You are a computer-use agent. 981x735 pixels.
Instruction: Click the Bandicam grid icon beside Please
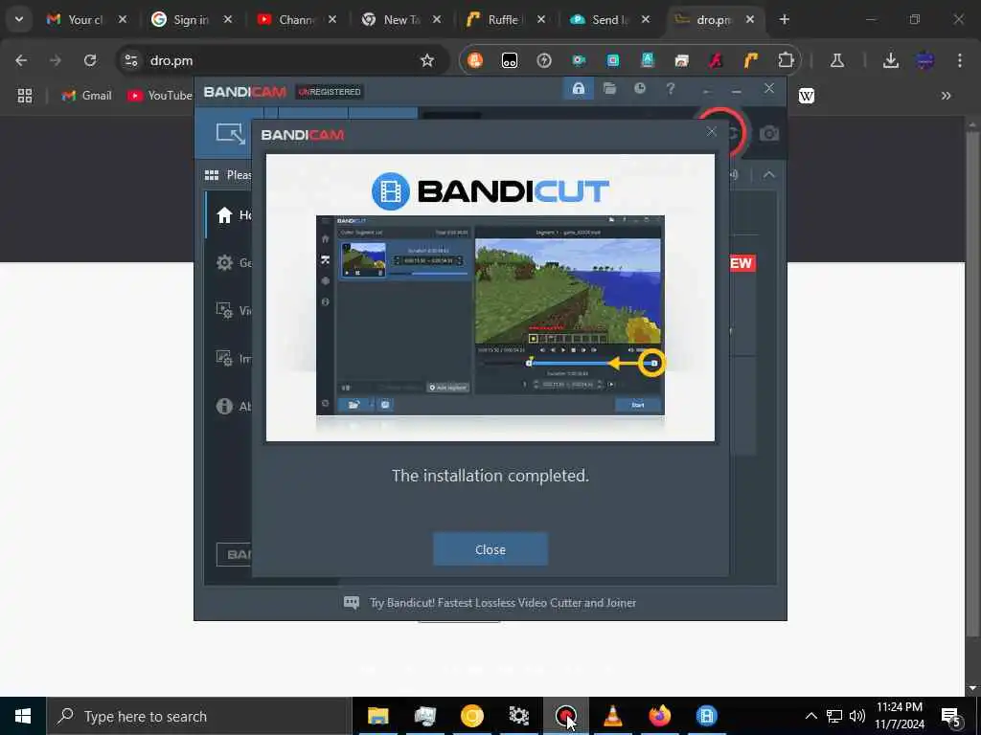point(212,175)
